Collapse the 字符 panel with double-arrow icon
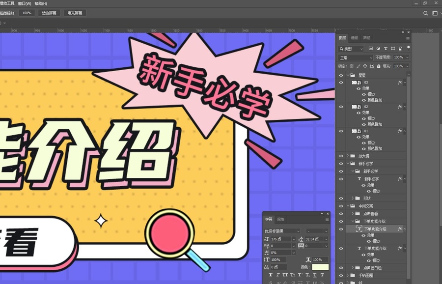The width and height of the screenshot is (442, 284). 322,214
